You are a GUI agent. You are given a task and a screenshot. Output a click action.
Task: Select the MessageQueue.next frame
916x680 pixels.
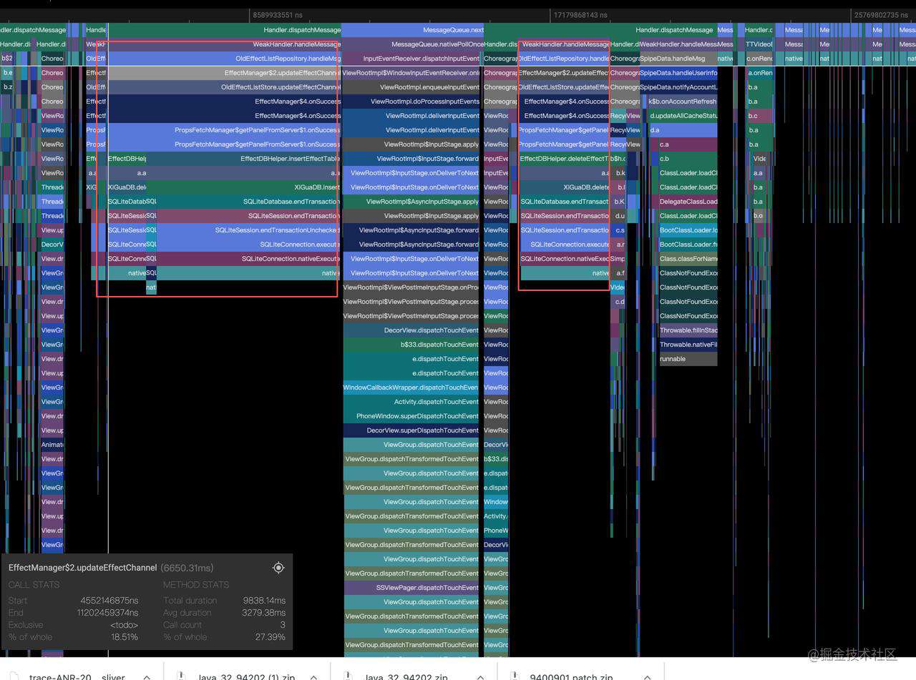(413, 30)
